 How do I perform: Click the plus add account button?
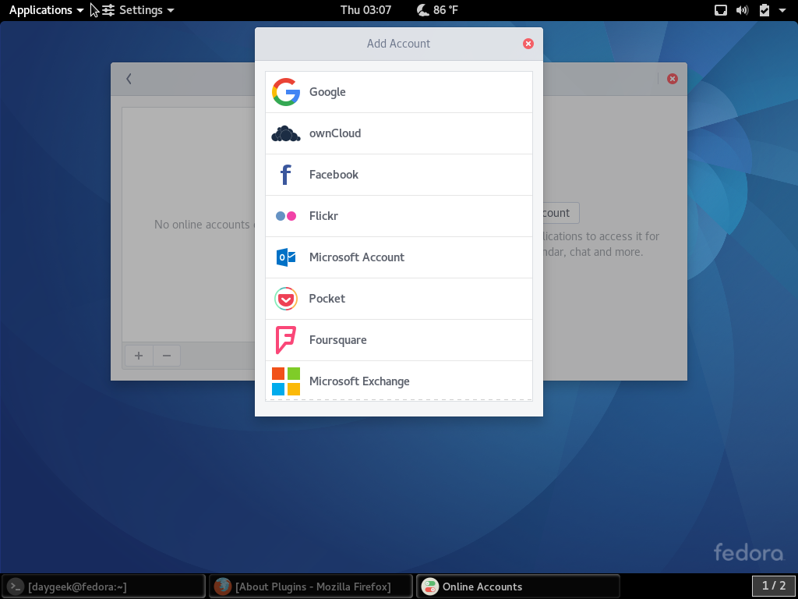(x=139, y=356)
